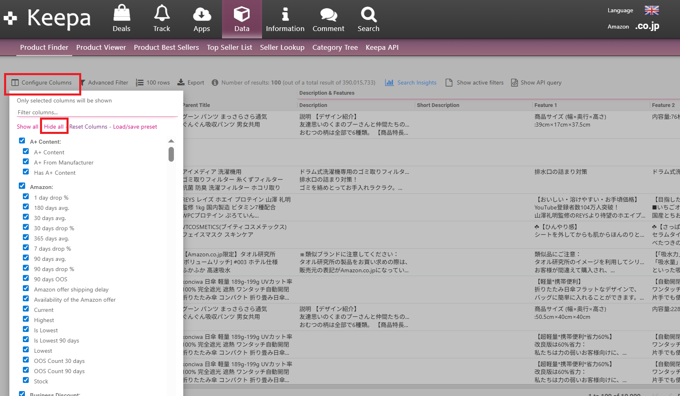
Task: Click the column list scrollbar thumb
Action: tap(171, 154)
